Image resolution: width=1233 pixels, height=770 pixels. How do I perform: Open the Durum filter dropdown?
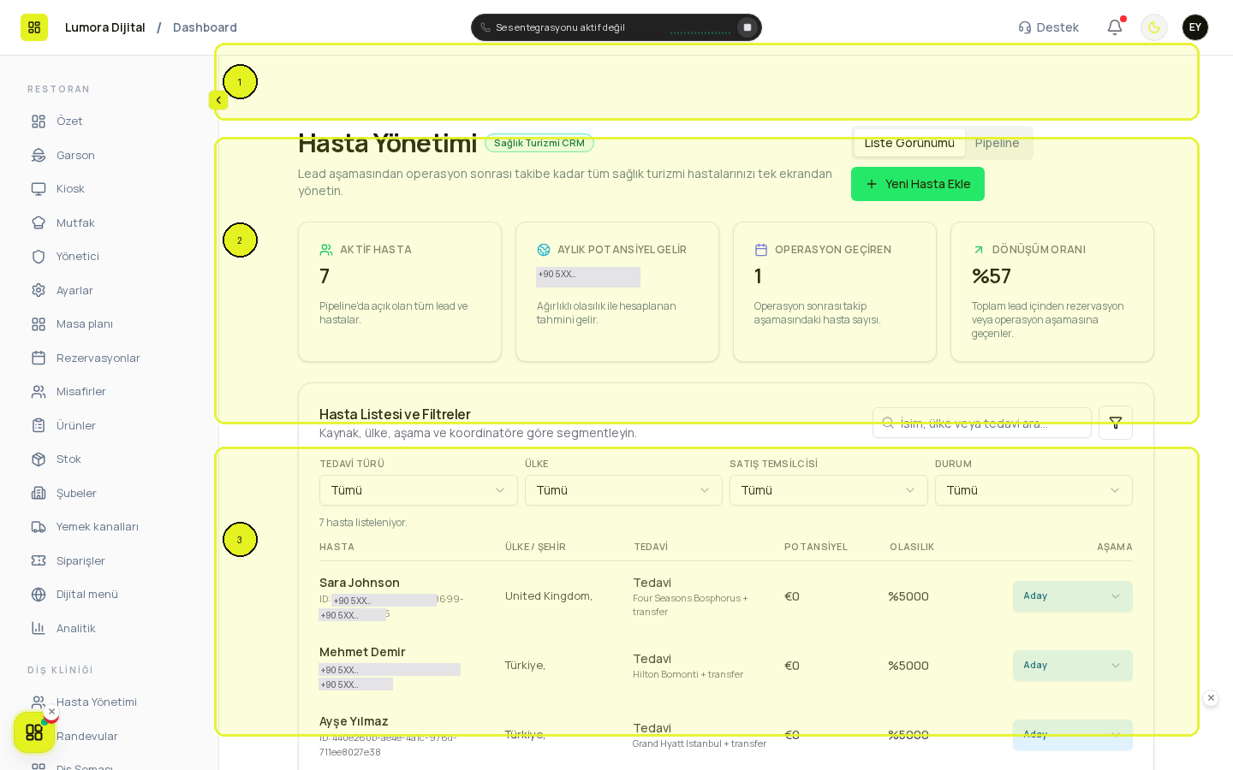[x=1033, y=490]
